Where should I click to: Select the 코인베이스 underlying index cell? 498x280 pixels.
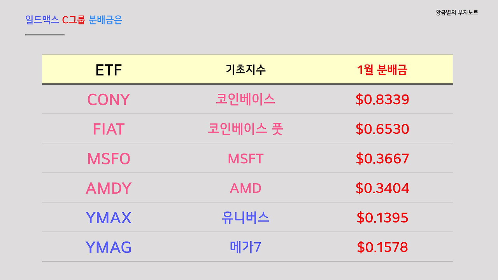coord(245,99)
